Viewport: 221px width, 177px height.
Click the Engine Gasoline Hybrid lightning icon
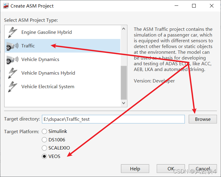(x=13, y=32)
